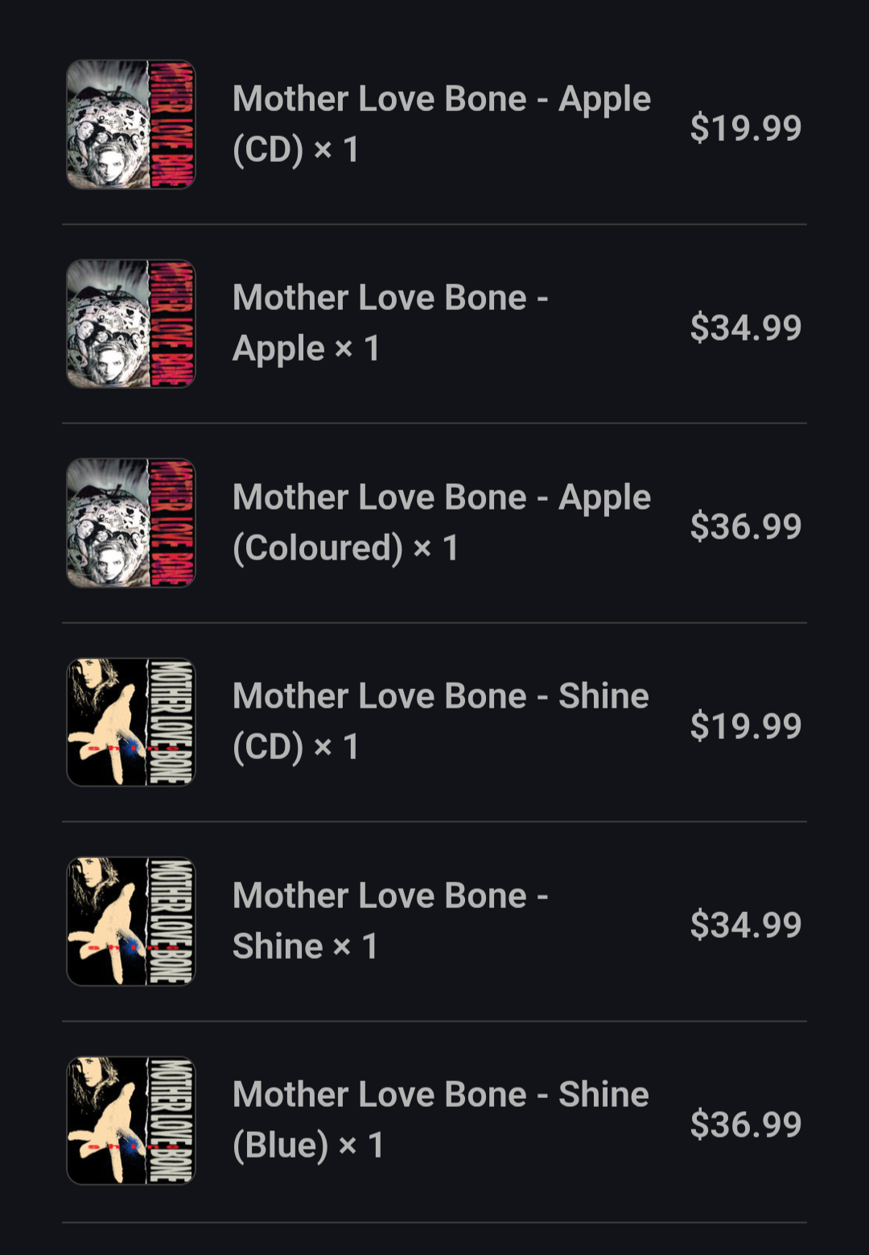Viewport: 869px width, 1255px height.
Task: Tap the $19.99 price for Apple (CD)
Action: tap(746, 128)
